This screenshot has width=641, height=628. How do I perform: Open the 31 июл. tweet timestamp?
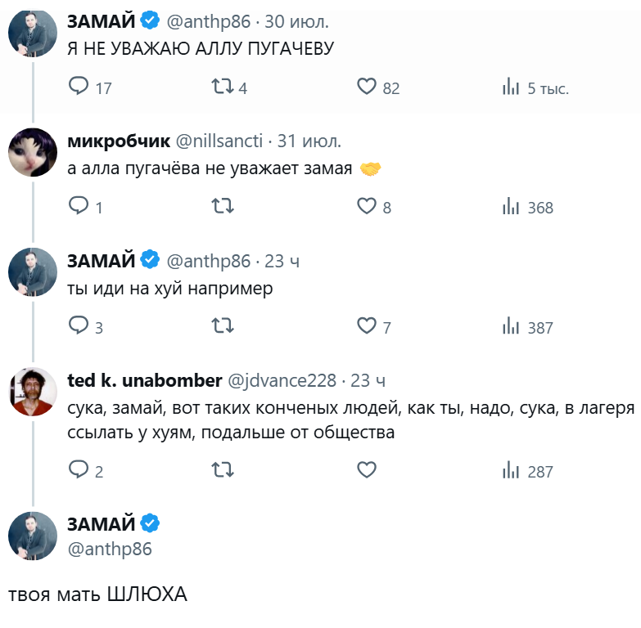click(x=309, y=141)
